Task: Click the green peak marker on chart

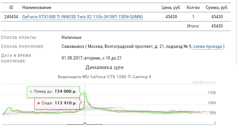Action: (x=85, y=94)
